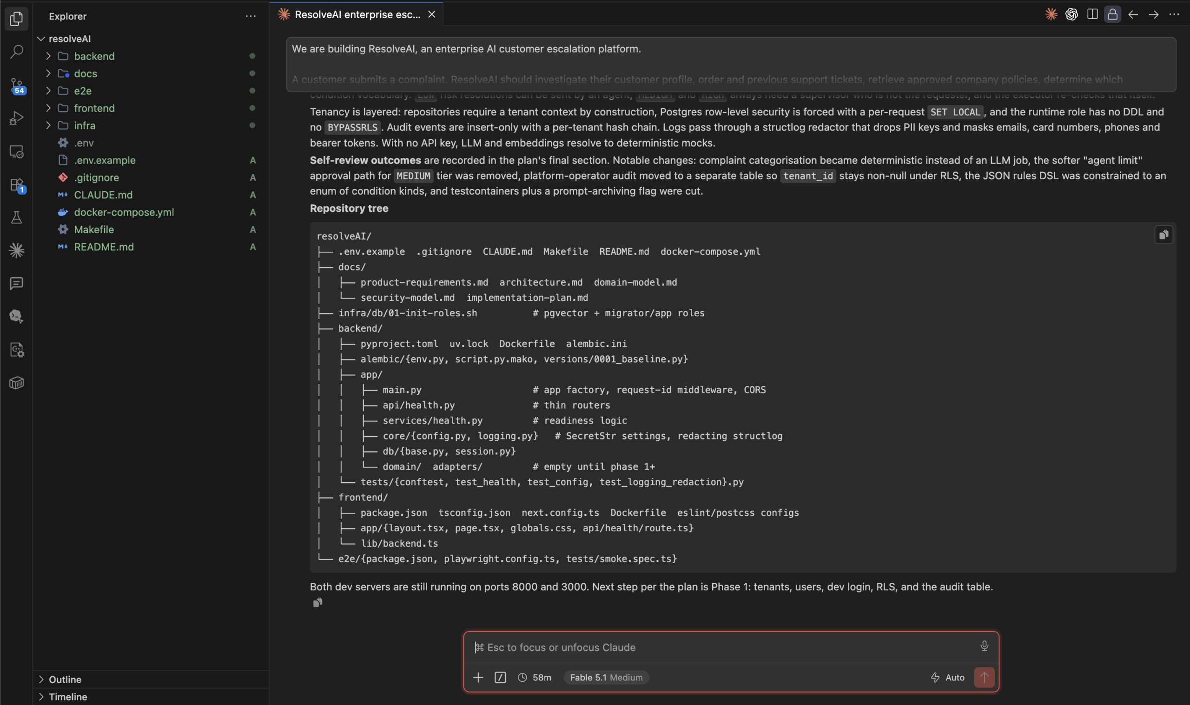This screenshot has height=705, width=1190.
Task: Open the Run and Debug view
Action: (x=16, y=118)
